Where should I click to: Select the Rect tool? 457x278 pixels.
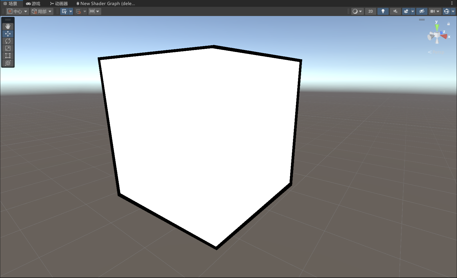(8, 56)
